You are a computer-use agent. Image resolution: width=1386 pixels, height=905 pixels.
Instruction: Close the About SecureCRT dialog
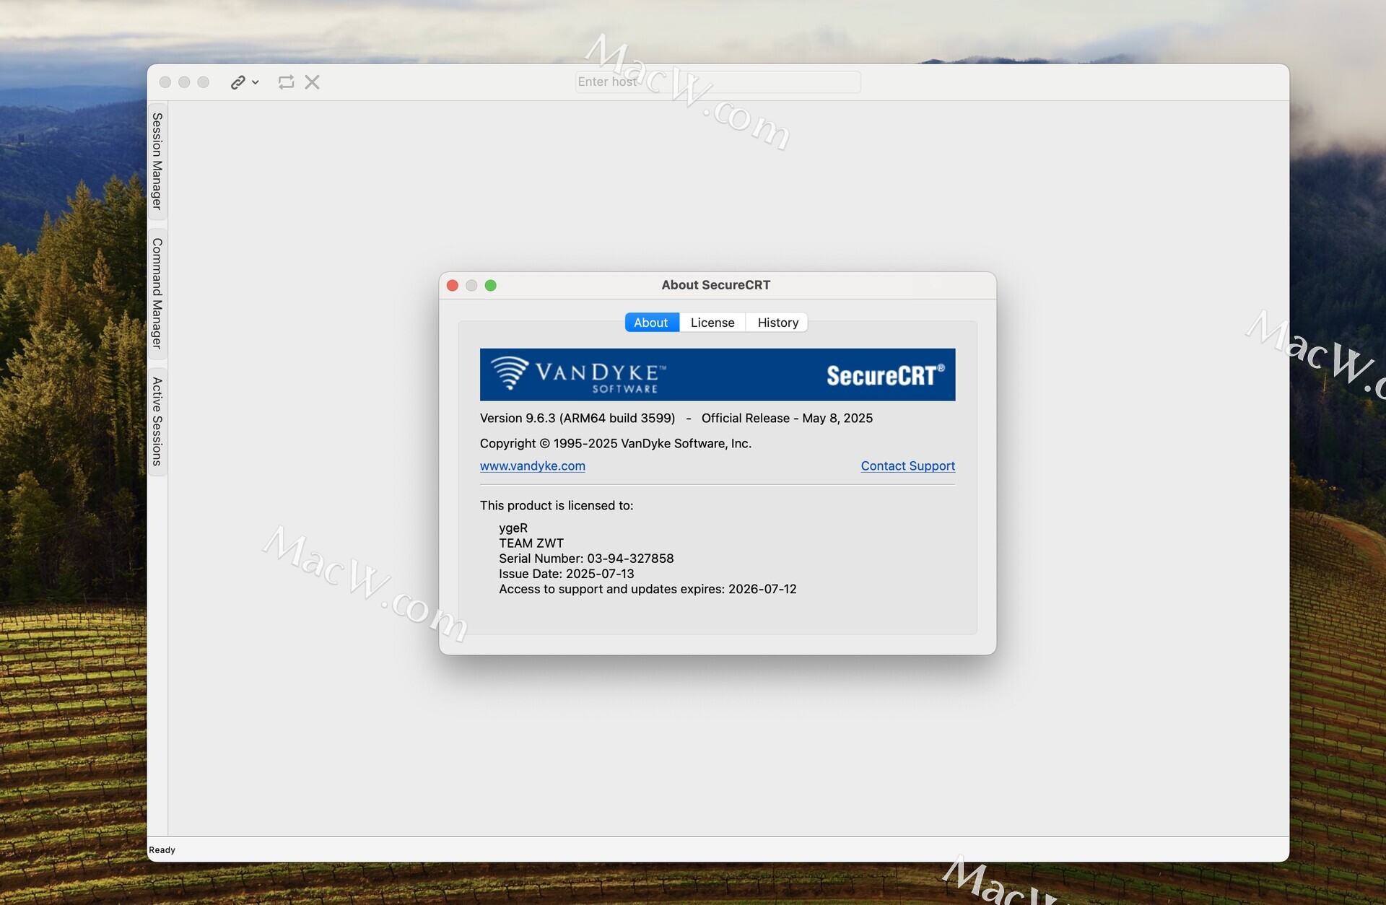453,286
